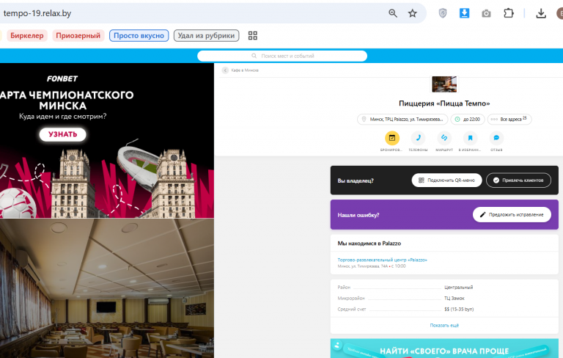Click the yellow Бронирование calendar icon
This screenshot has width=563, height=358.
point(392,138)
